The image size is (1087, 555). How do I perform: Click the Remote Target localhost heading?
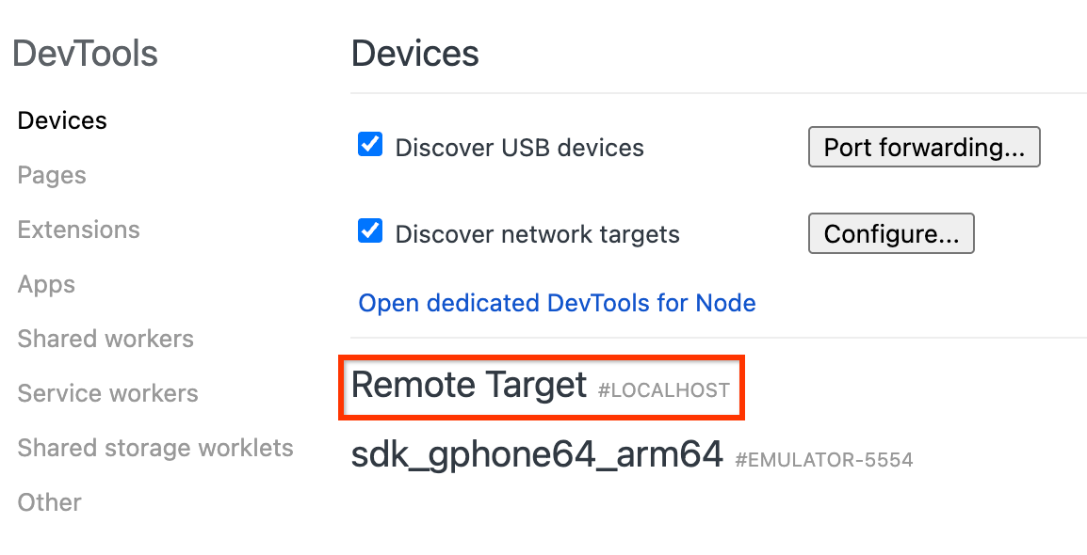coord(467,385)
